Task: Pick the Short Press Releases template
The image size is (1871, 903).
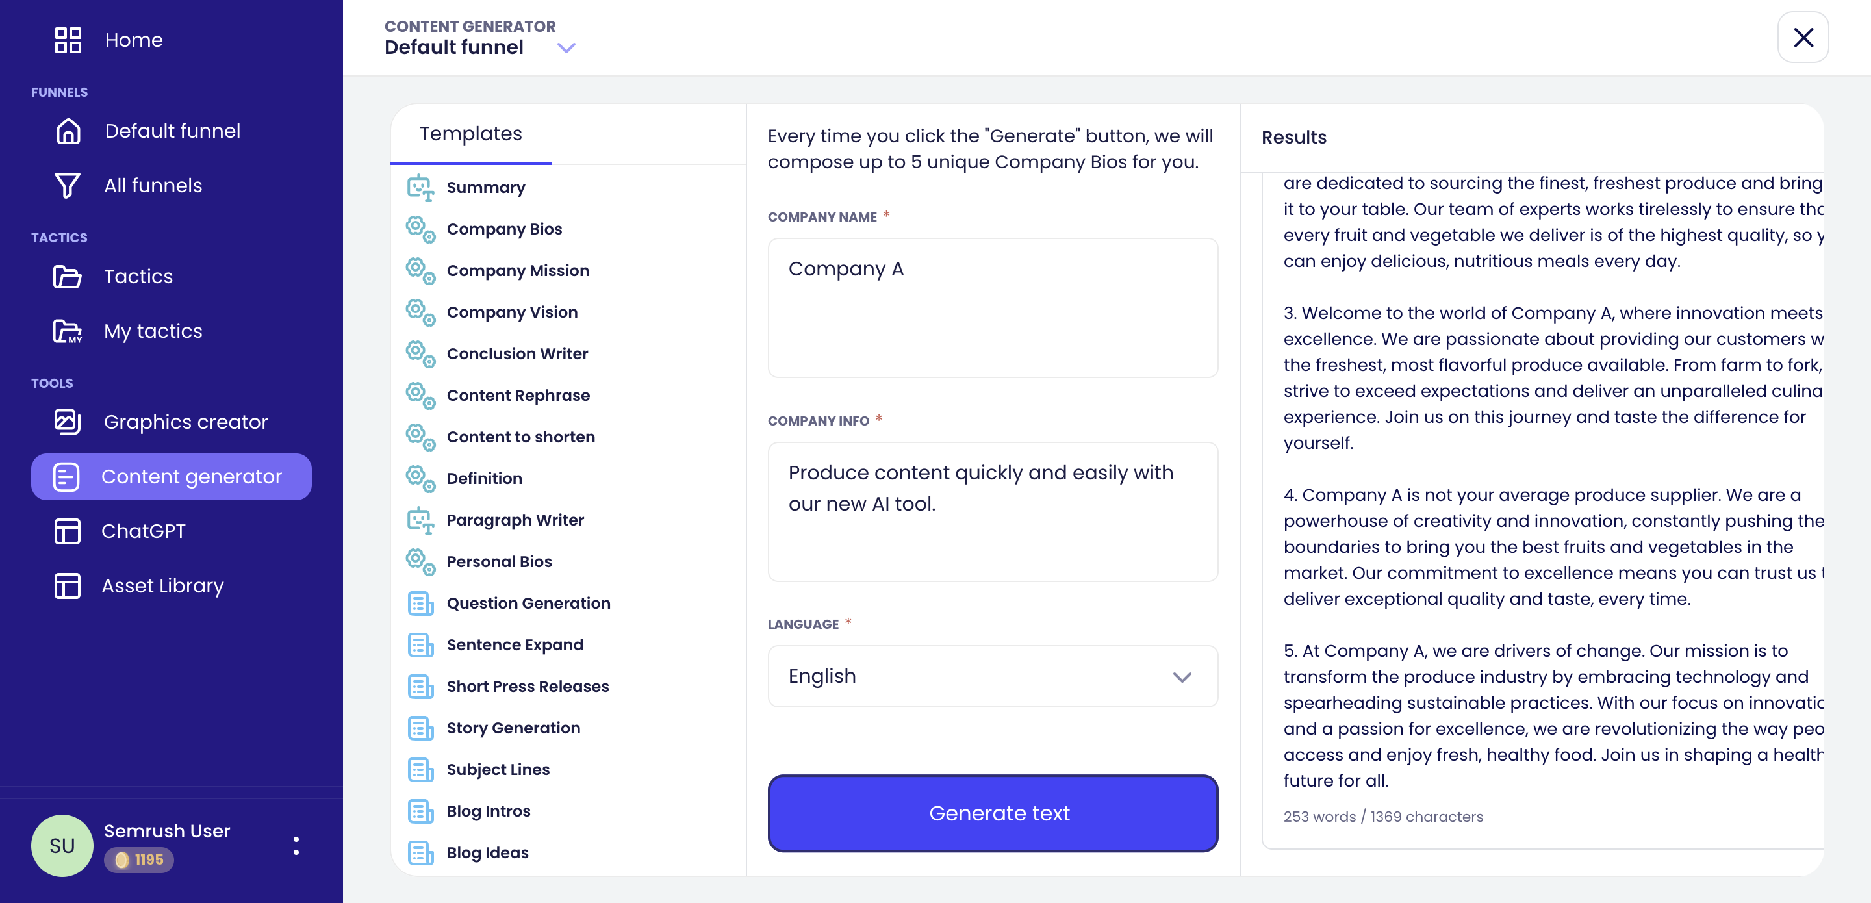Action: coord(528,687)
